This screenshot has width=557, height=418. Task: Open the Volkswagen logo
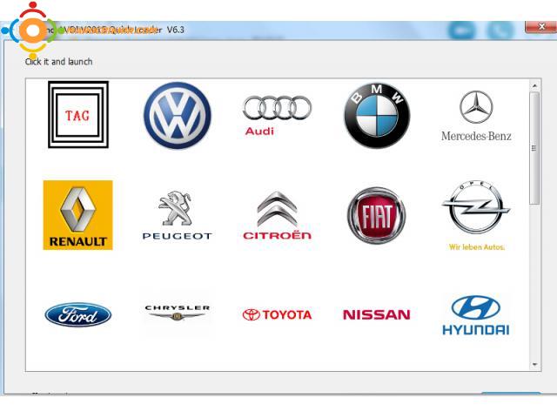[178, 115]
